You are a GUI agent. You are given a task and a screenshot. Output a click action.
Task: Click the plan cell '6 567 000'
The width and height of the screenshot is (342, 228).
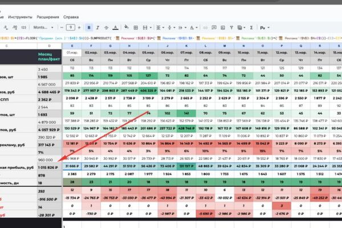(49, 84)
